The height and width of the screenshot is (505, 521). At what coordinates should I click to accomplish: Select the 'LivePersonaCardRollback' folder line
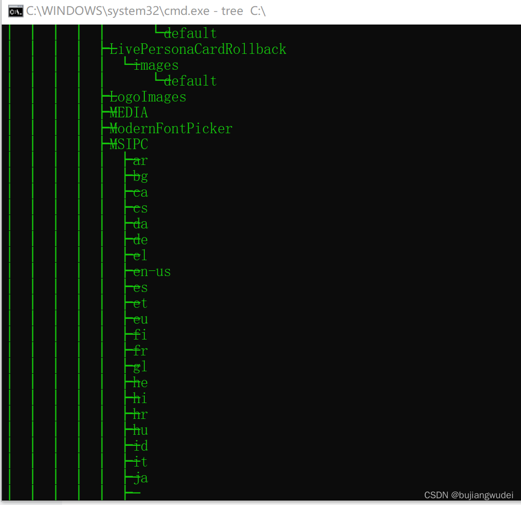coord(198,49)
